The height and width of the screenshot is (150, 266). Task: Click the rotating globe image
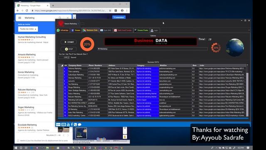click(235, 47)
